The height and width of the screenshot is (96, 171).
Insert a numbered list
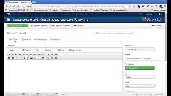pos(56,54)
